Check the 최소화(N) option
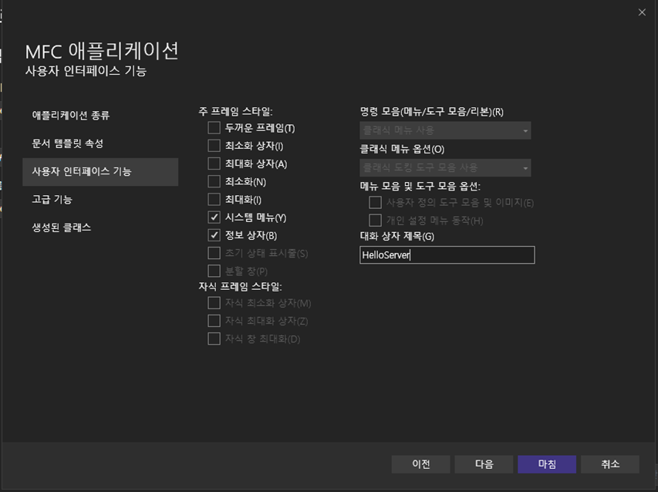Viewport: 658px width, 492px height. pos(214,182)
